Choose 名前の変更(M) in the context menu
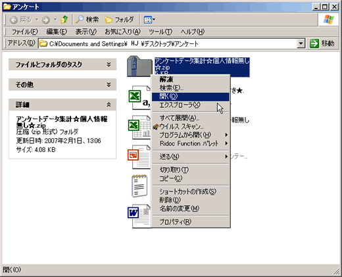 click(191, 209)
